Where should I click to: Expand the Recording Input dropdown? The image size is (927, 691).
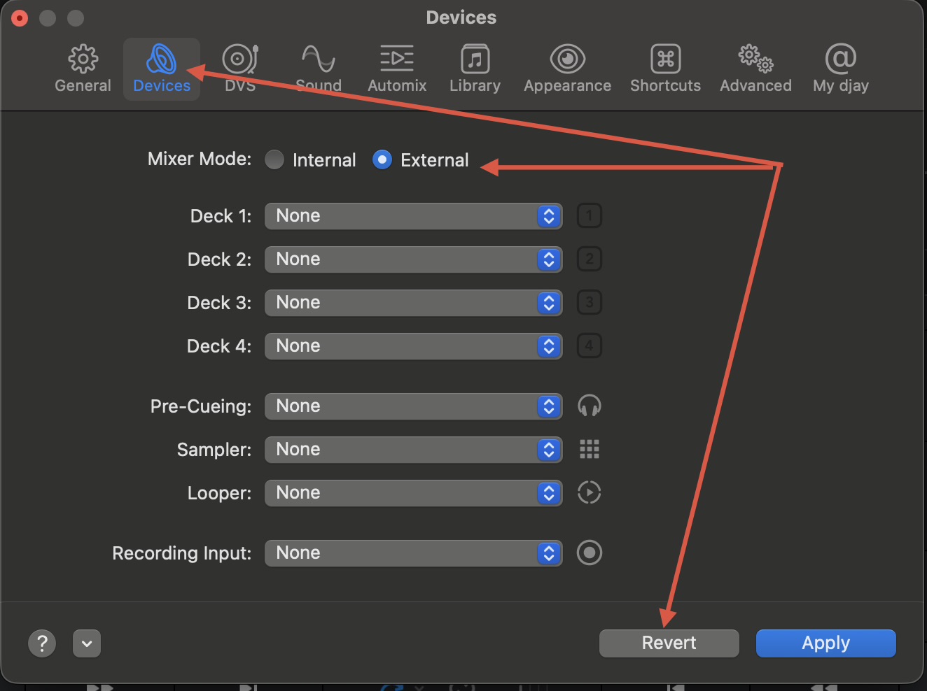coord(413,553)
